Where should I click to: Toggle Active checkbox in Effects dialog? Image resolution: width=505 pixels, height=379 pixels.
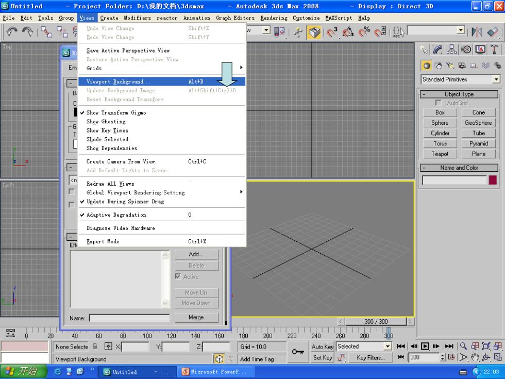pos(177,276)
